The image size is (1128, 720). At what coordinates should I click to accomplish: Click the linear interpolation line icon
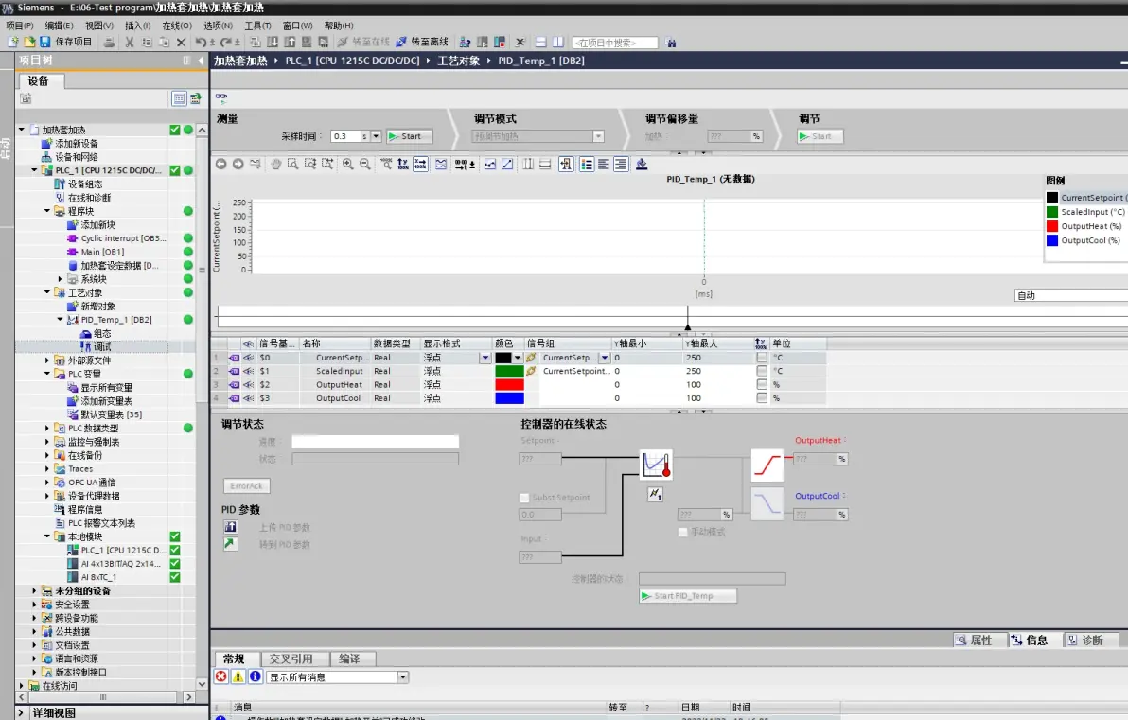[507, 164]
